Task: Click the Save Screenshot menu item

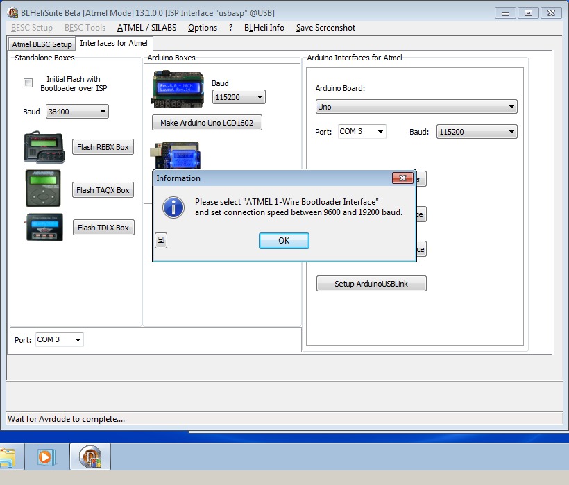Action: click(325, 28)
